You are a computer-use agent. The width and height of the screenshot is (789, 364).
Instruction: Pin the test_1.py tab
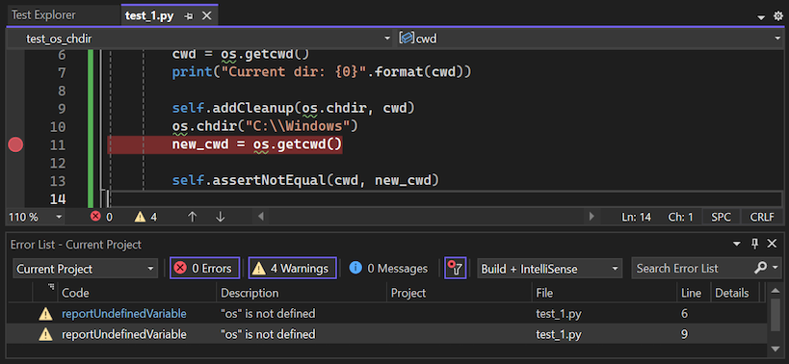189,16
